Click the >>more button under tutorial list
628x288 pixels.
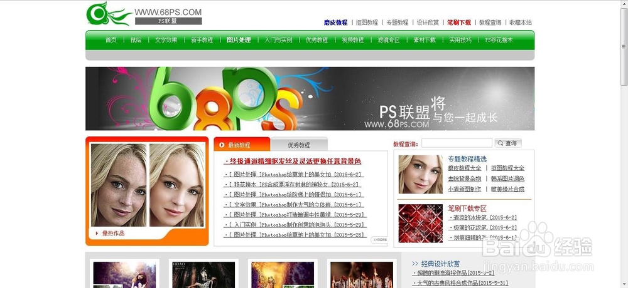379,240
